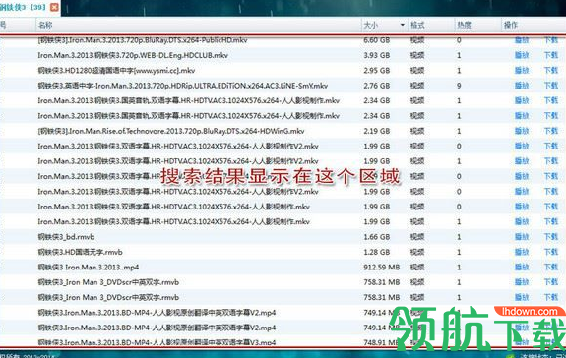Download the 2.76 GB 英语中字 HDRip result
This screenshot has width=566, height=358.
551,86
